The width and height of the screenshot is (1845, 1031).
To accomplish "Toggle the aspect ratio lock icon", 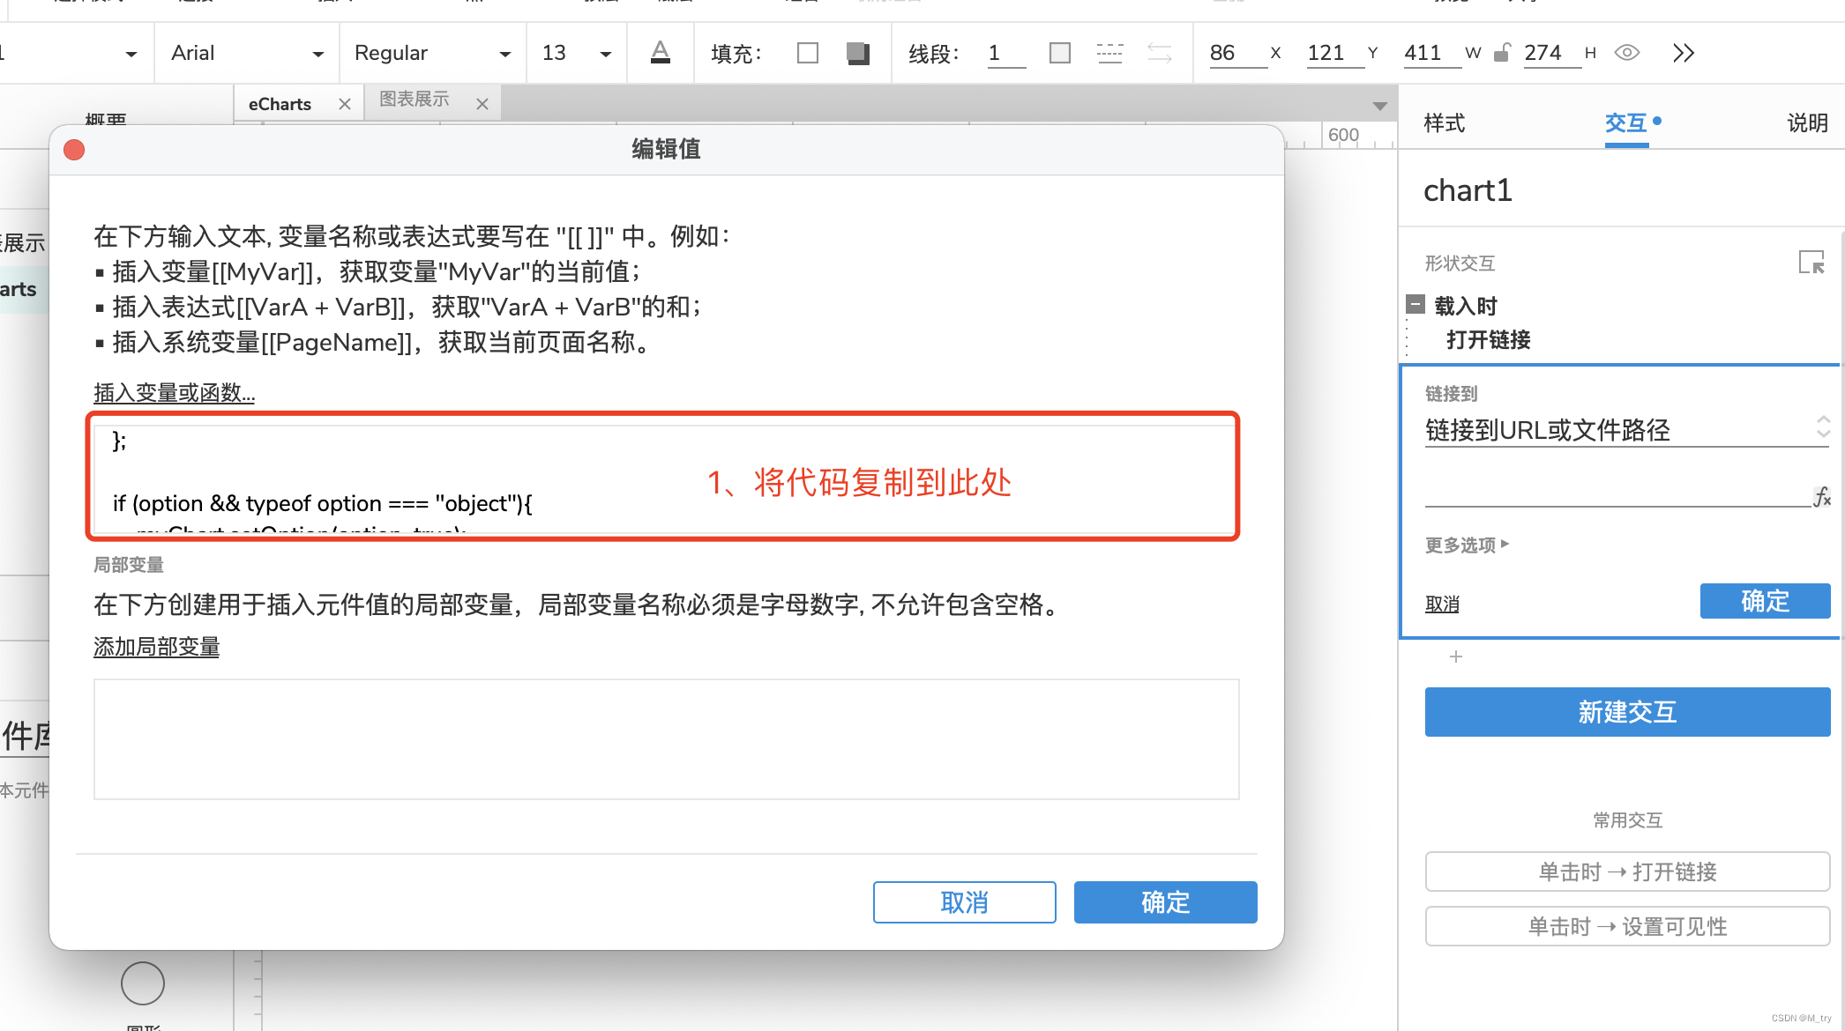I will coord(1502,53).
